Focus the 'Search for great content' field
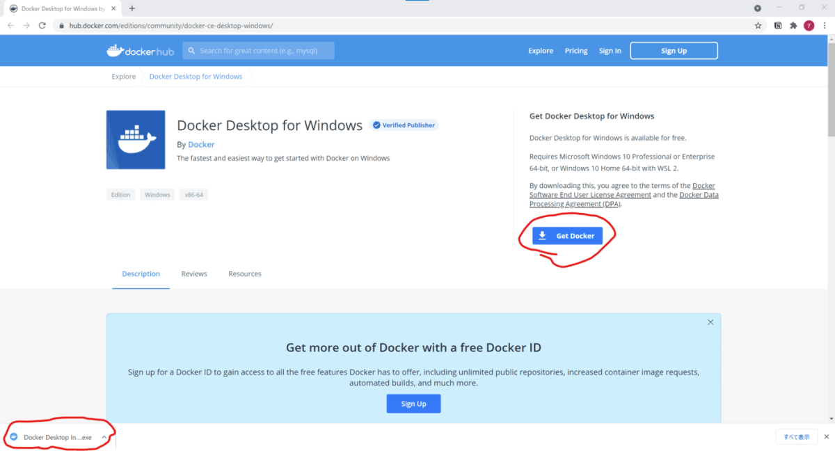This screenshot has width=835, height=451. (x=259, y=51)
